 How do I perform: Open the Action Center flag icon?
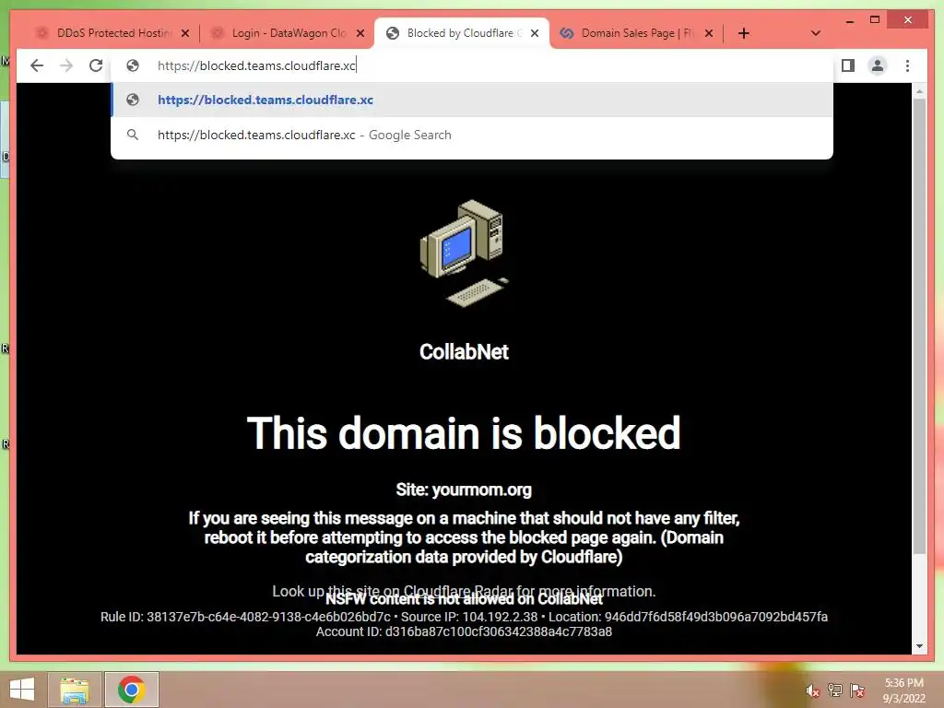click(x=856, y=690)
